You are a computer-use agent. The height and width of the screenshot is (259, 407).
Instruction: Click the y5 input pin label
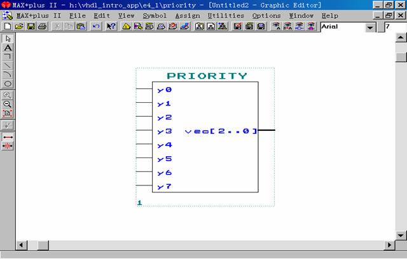(164, 159)
